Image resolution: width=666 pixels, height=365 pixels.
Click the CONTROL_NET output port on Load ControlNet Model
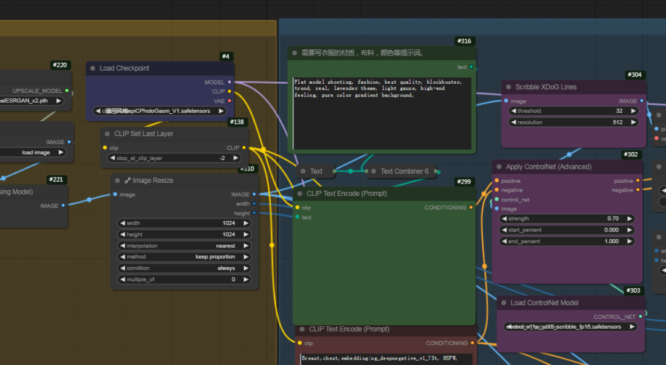click(x=641, y=316)
